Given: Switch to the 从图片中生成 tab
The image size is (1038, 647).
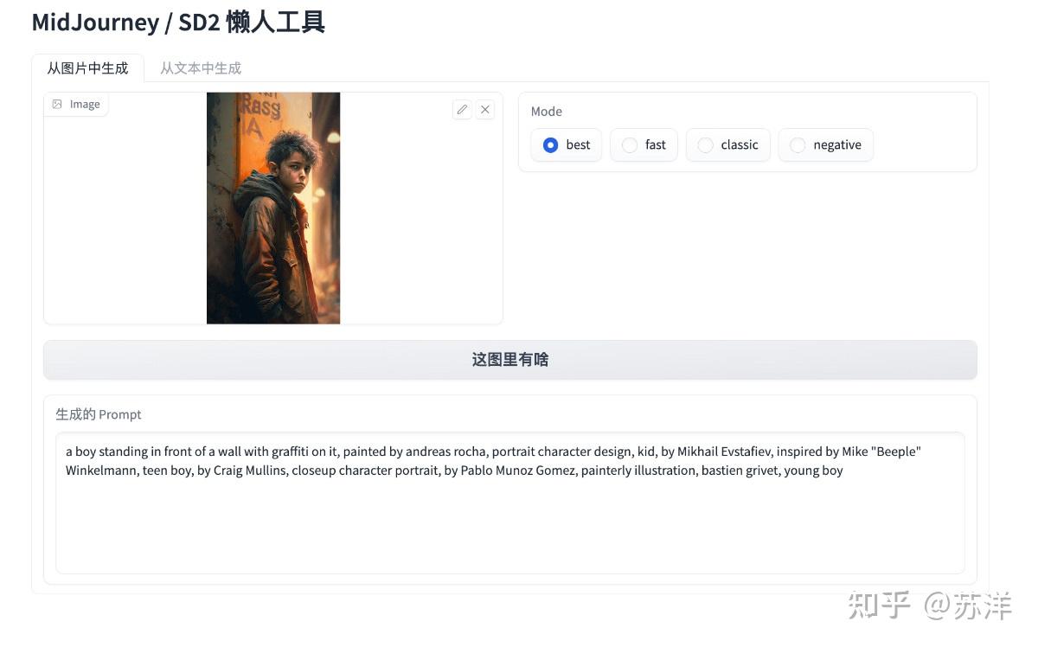Looking at the screenshot, I should click(87, 67).
